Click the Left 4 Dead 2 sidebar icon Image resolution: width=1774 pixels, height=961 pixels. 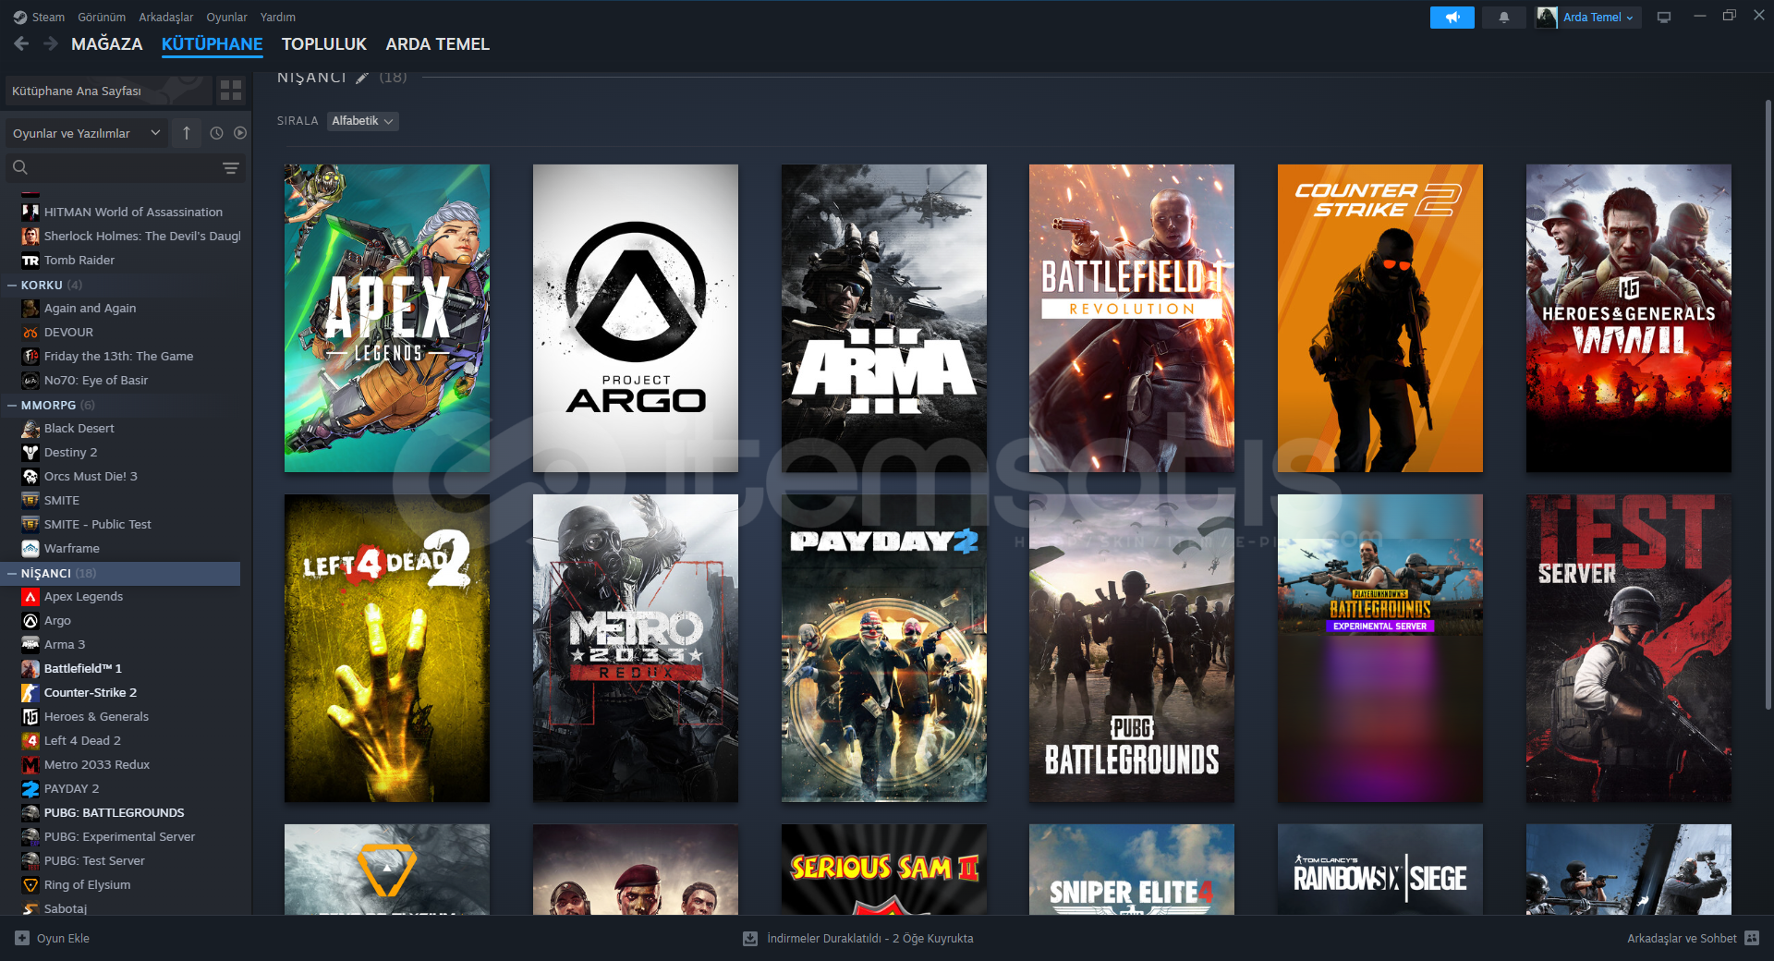(x=30, y=741)
